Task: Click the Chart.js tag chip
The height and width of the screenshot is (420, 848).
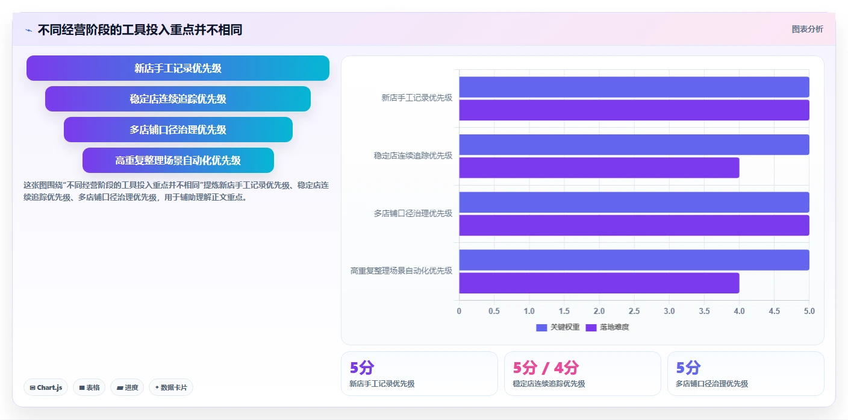Action: click(46, 387)
